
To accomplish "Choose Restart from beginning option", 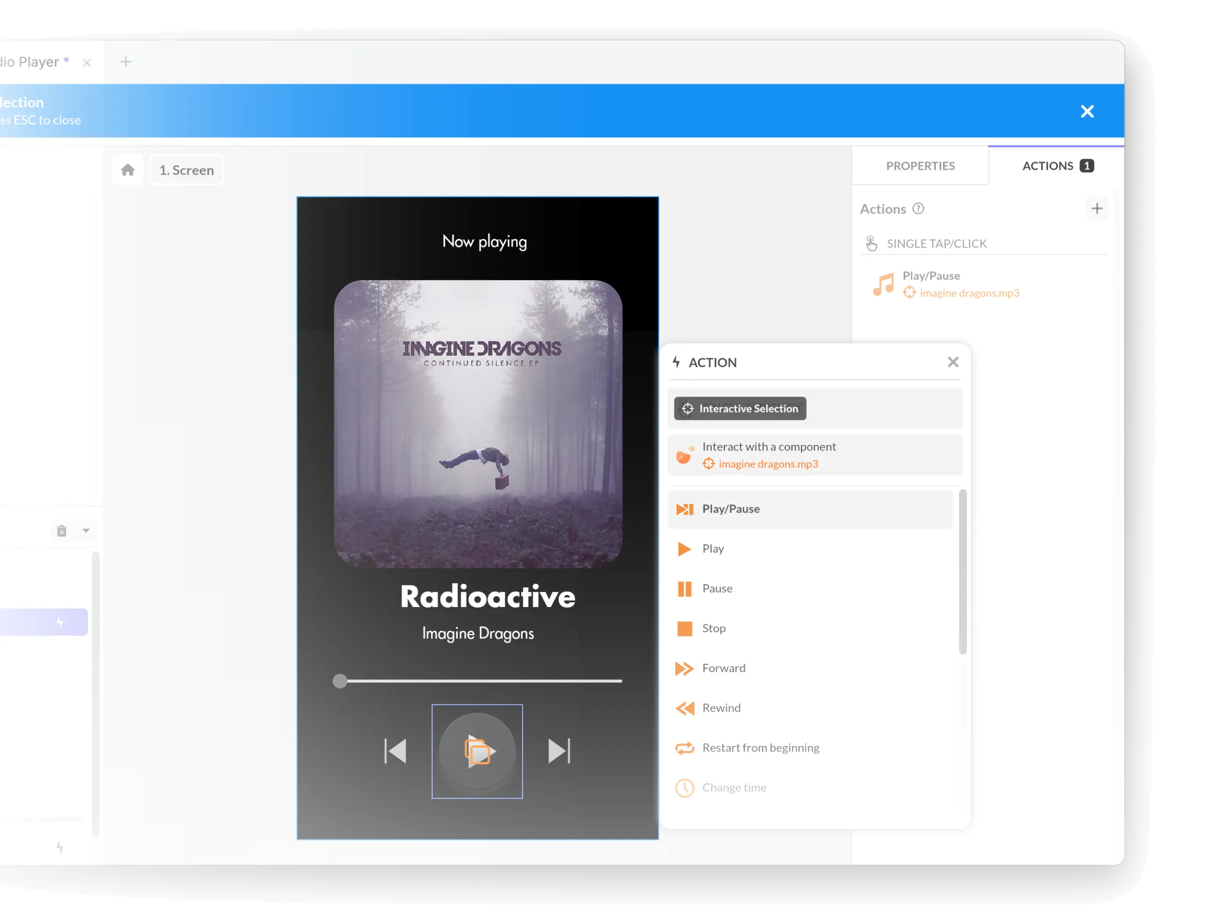I will (810, 748).
